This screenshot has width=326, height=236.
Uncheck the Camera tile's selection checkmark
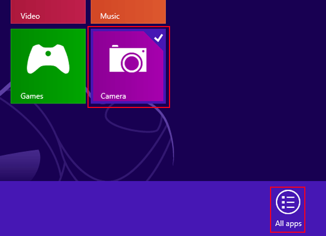(159, 37)
